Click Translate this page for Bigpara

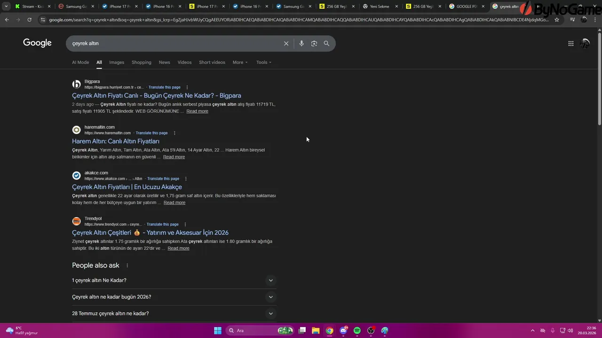pyautogui.click(x=164, y=87)
